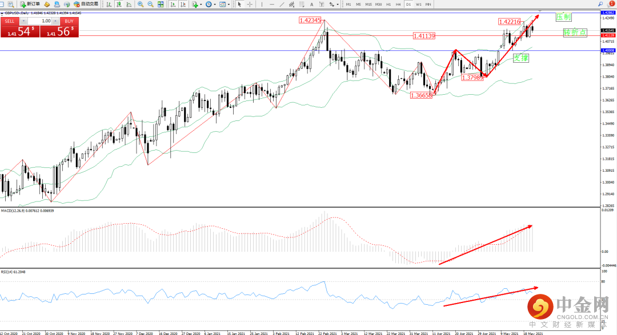Open the Market Watch icon

pos(47,5)
